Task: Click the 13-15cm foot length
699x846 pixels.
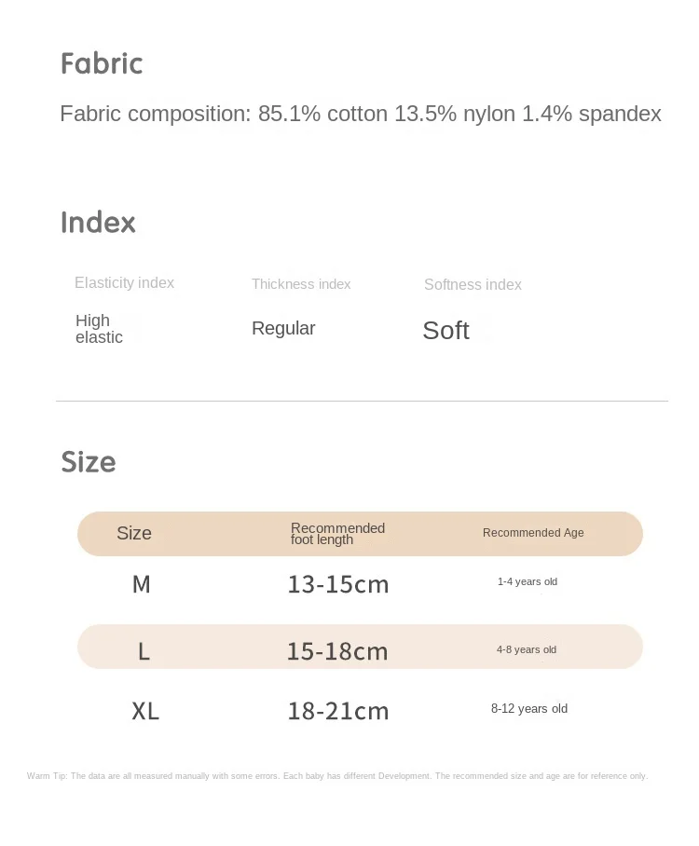Action: [x=337, y=585]
